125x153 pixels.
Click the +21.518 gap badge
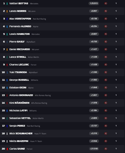[x=94, y=149]
